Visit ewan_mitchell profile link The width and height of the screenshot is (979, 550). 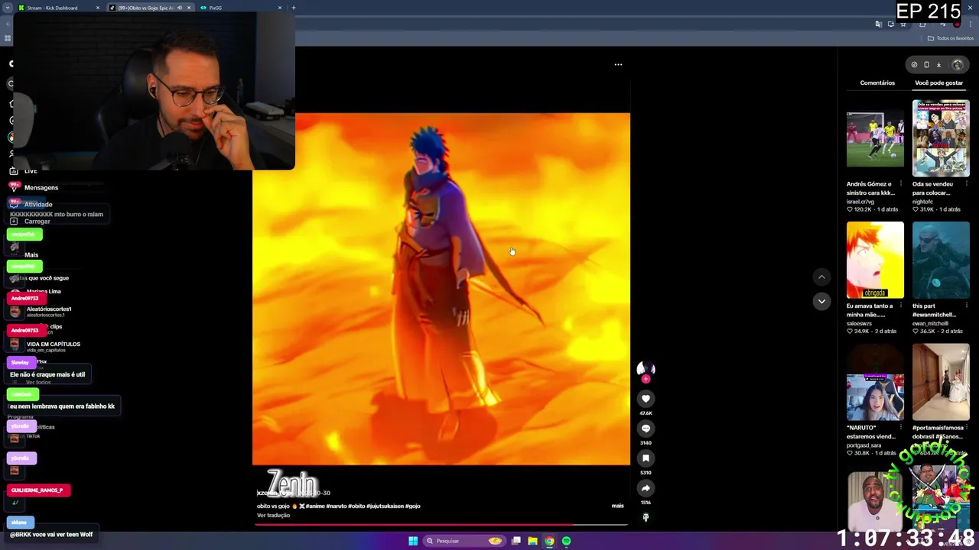click(x=929, y=324)
